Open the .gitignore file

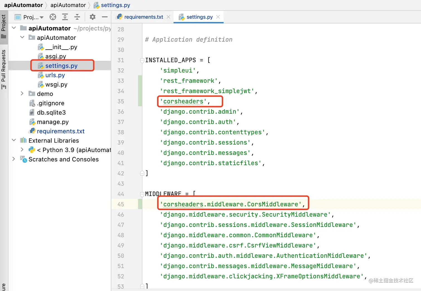47,103
